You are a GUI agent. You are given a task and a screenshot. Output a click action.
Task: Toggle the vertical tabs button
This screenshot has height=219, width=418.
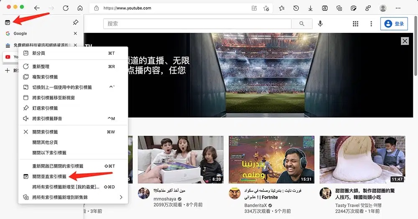tap(8, 22)
